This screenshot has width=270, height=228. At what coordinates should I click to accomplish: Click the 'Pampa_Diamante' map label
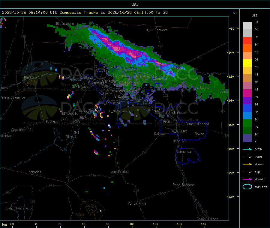(13, 97)
